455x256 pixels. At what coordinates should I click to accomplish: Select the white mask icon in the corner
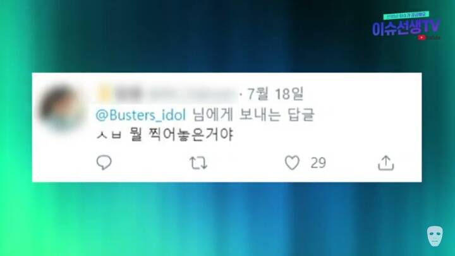pyautogui.click(x=435, y=236)
